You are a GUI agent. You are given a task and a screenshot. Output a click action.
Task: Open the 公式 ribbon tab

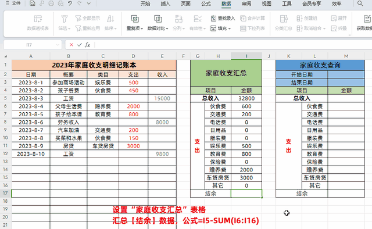click(206, 3)
